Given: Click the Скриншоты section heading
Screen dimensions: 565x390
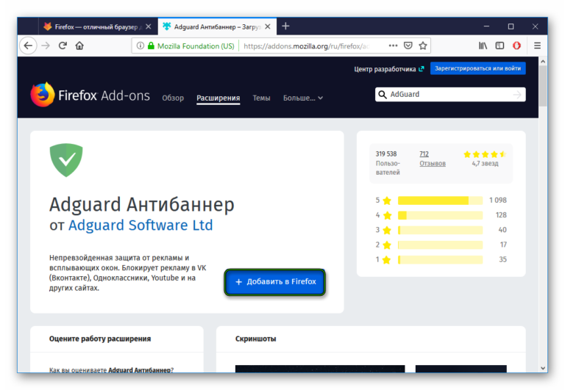Looking at the screenshot, I should tap(256, 339).
